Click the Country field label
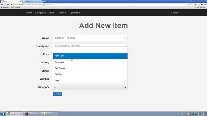The image size is (207, 116). pyautogui.click(x=44, y=63)
